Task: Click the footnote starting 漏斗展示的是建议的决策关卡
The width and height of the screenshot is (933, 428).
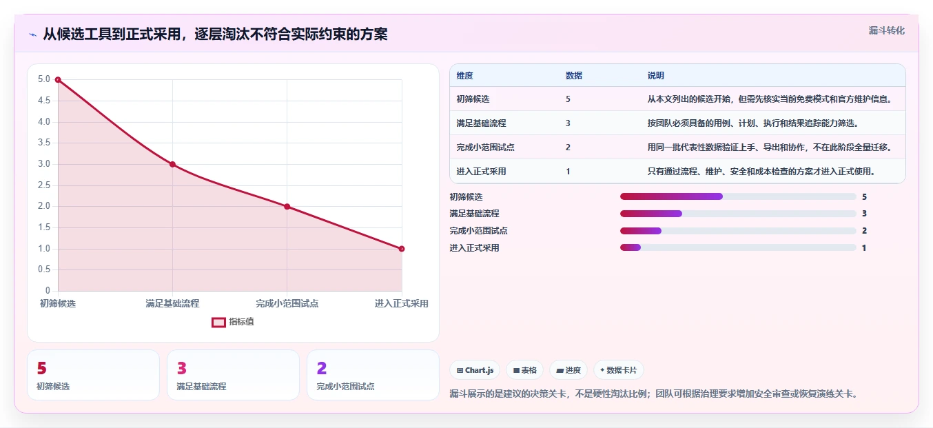Action: click(654, 394)
